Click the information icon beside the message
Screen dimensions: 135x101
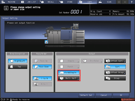pos(6,8)
